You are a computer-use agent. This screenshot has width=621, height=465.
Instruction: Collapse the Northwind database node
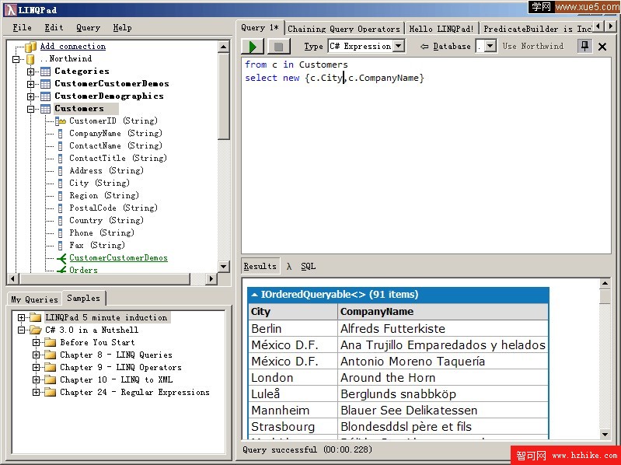point(16,59)
